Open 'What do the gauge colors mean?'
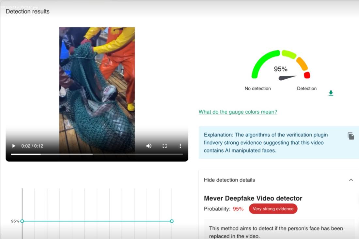This screenshot has height=239, width=359. (x=238, y=112)
